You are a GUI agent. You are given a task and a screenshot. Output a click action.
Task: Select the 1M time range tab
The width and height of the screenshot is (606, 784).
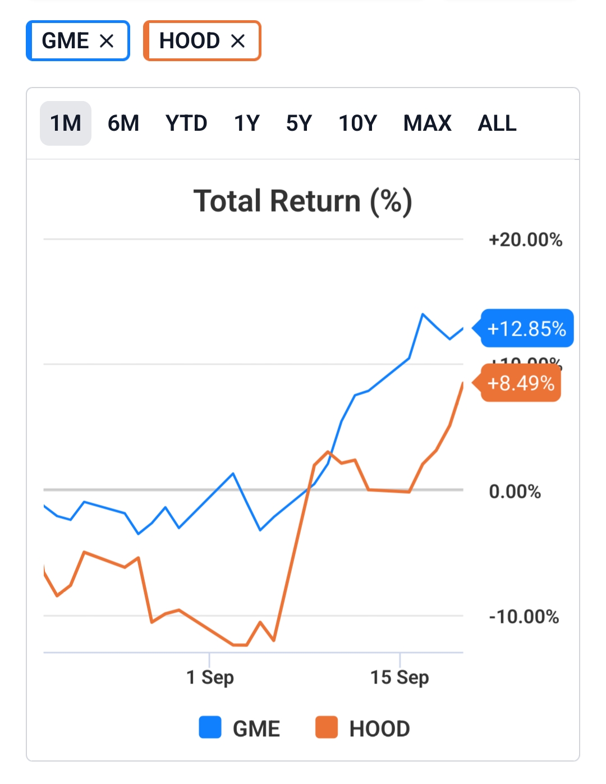click(66, 123)
